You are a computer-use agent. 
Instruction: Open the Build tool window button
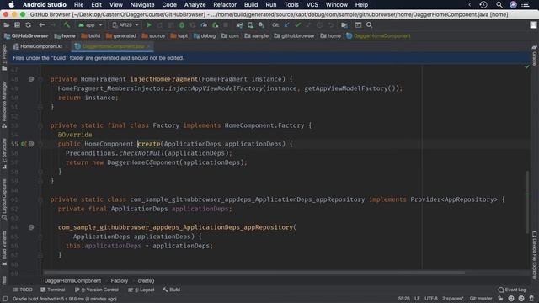pyautogui.click(x=172, y=290)
